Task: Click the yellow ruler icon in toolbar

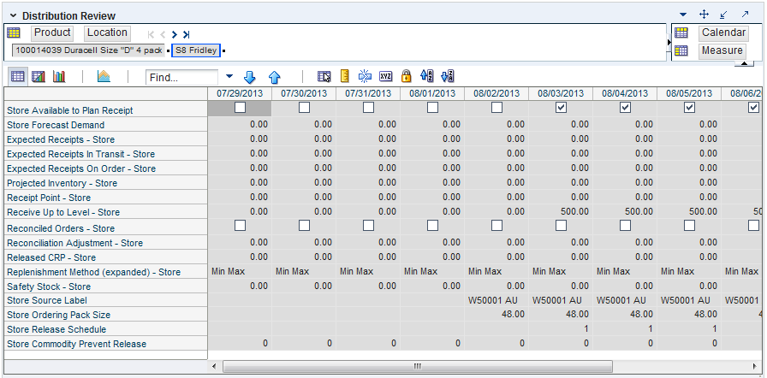Action: 345,76
